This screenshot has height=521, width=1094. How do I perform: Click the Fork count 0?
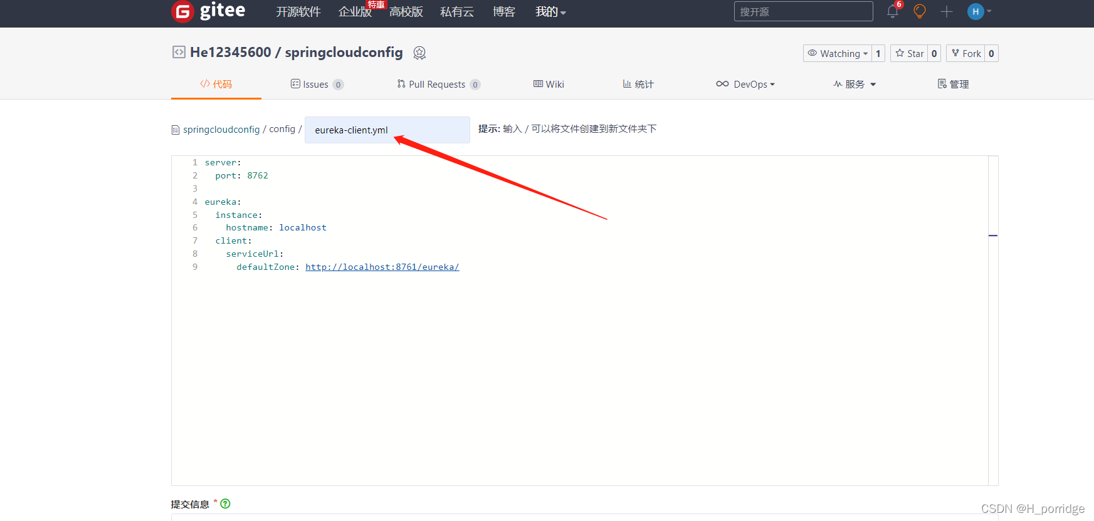tap(991, 53)
